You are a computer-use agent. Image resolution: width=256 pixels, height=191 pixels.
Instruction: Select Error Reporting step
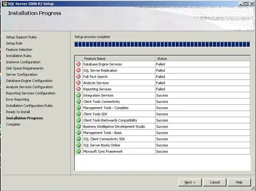pyautogui.click(x=18, y=99)
